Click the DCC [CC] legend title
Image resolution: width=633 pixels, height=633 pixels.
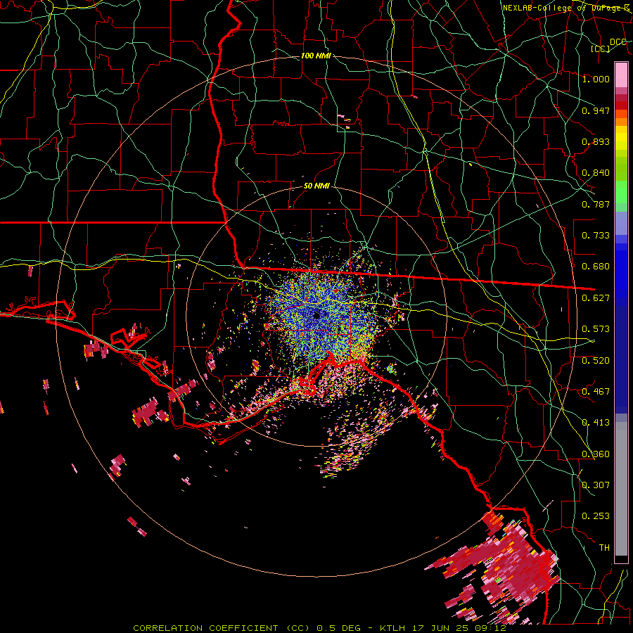point(608,45)
